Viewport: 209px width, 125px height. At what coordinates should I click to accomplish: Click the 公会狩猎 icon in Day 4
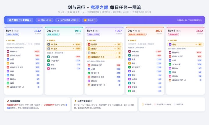click(x=129, y=55)
